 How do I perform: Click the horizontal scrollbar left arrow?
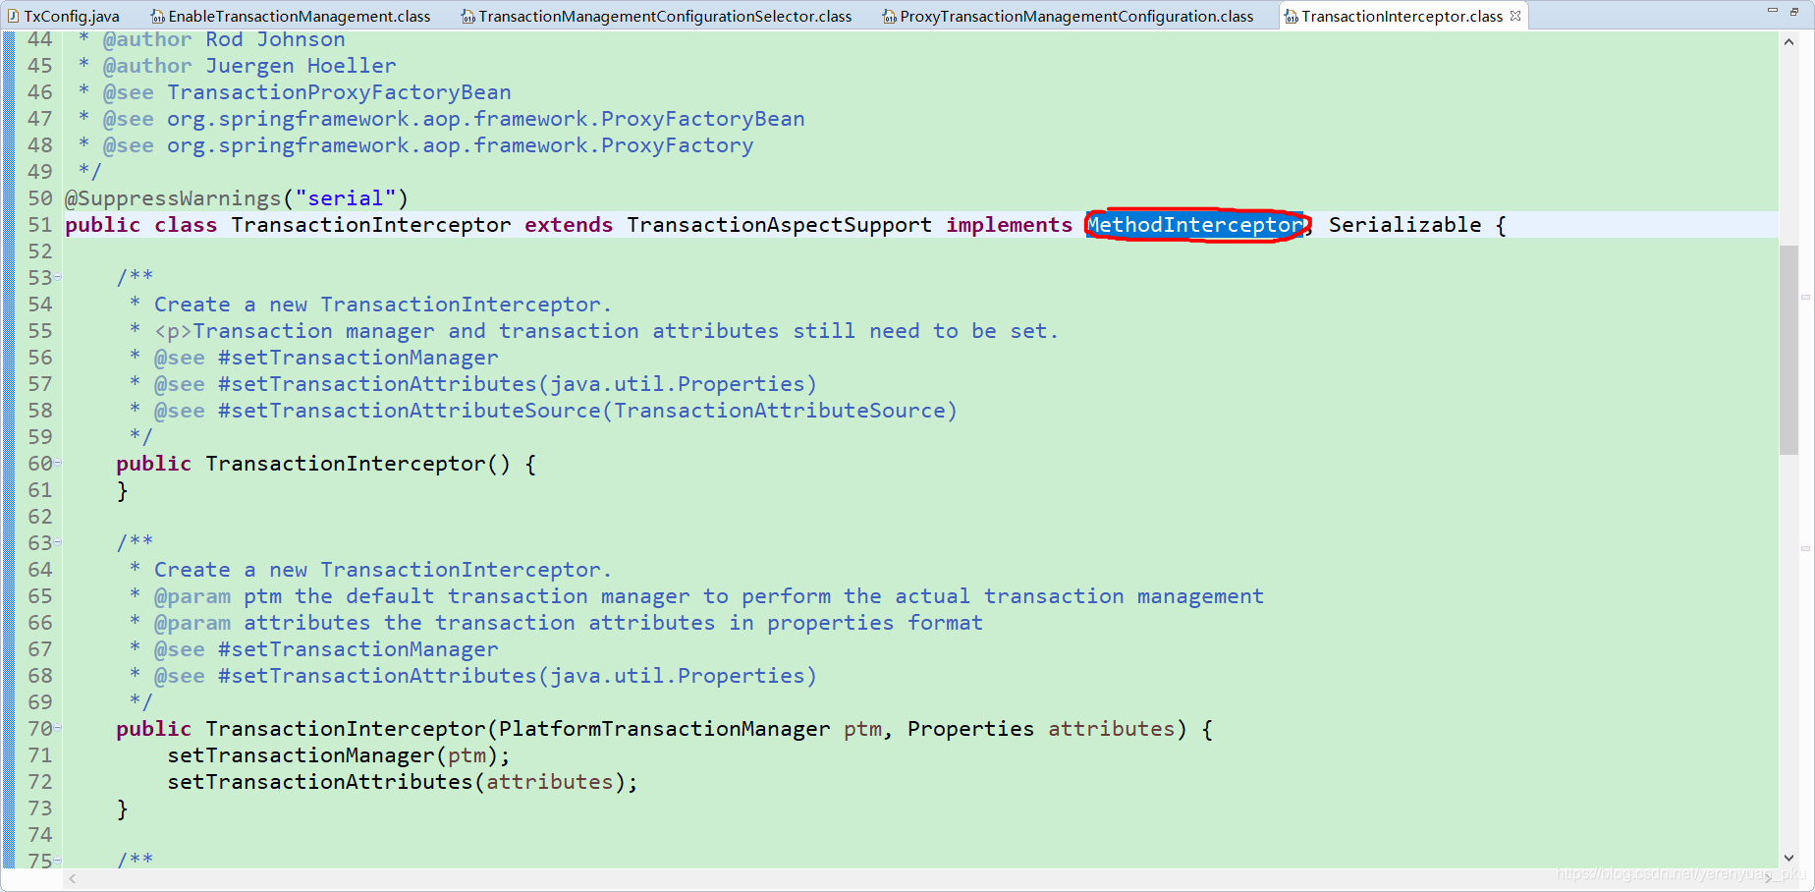click(73, 878)
